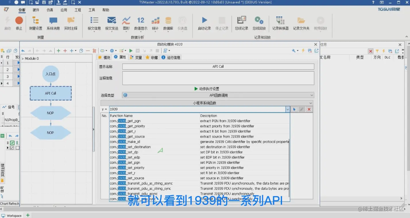Click 启动记录 start logging
This screenshot has height=218, width=410.
click(x=204, y=23)
